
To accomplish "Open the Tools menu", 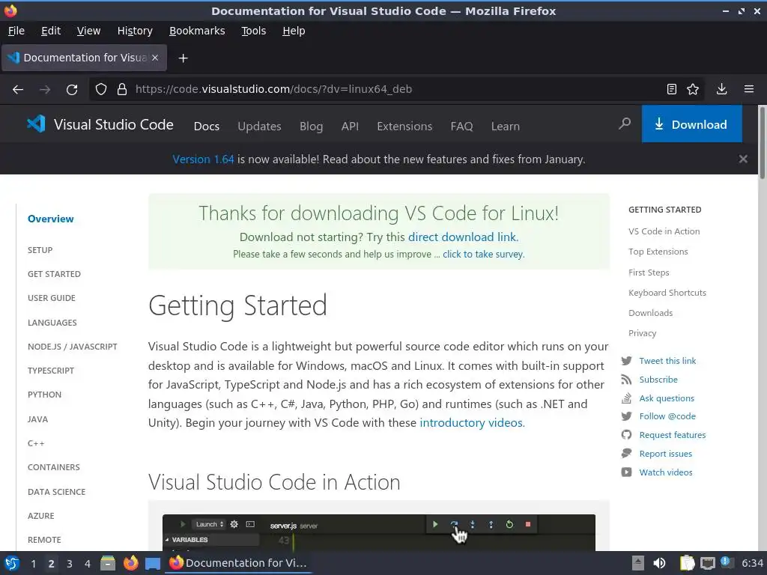I will point(253,31).
